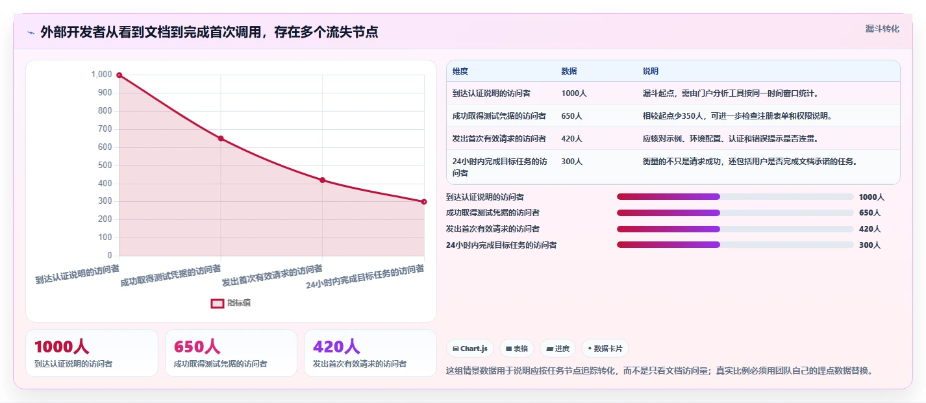
Task: Select table cell 300人
Action: coord(571,162)
